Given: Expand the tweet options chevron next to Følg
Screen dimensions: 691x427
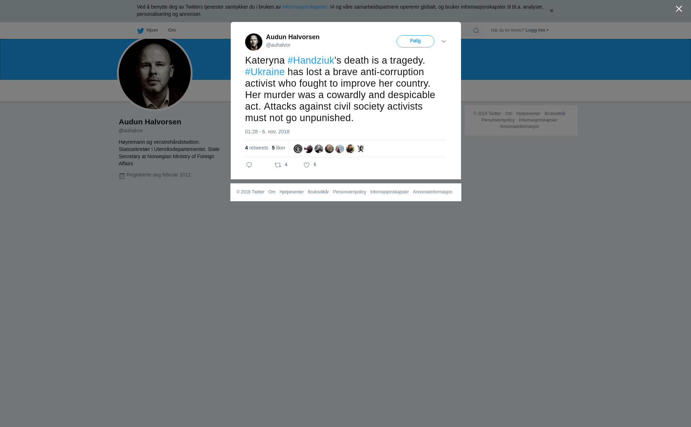Looking at the screenshot, I should tap(444, 42).
